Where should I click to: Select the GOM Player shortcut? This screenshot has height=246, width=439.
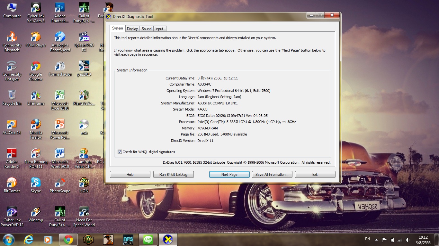[x=36, y=40]
